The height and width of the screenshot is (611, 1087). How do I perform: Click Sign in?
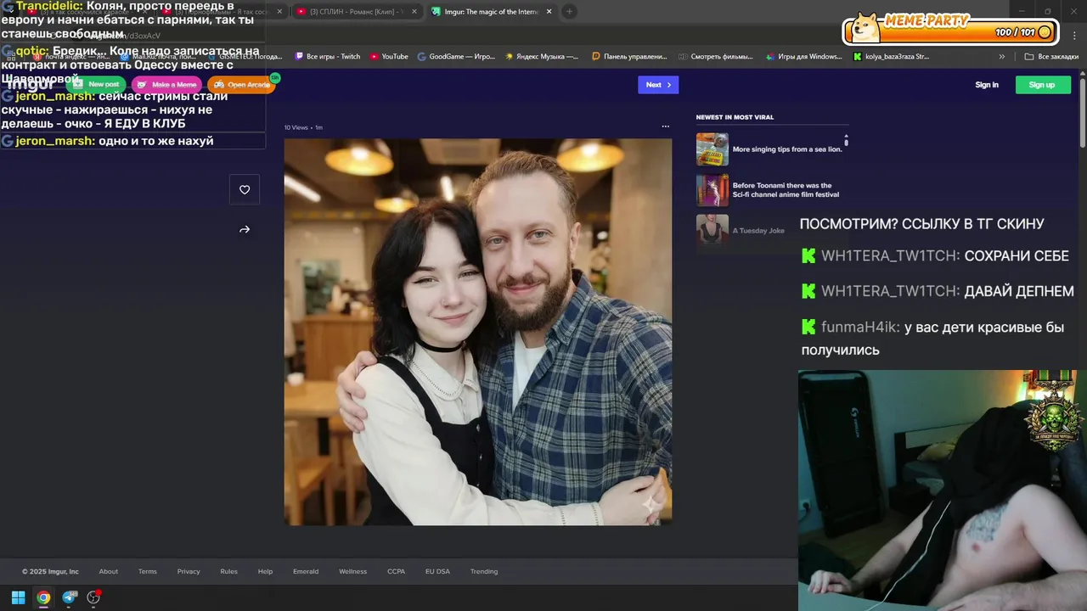coord(987,85)
